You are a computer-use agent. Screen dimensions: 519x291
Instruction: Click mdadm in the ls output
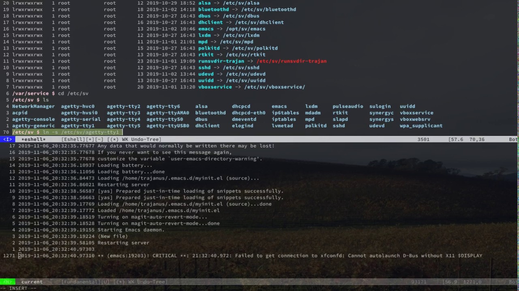click(313, 113)
